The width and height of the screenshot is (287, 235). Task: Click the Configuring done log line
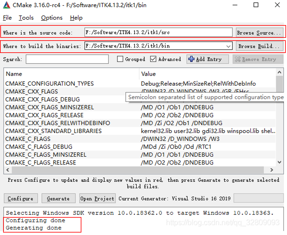[x=35, y=220]
